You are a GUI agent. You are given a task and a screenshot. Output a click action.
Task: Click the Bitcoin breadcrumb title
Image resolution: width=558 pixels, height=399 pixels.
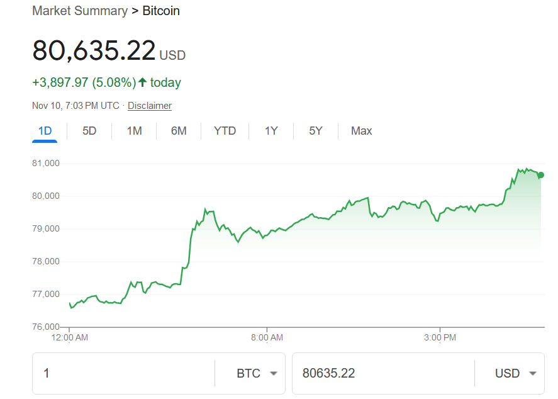[x=161, y=11]
